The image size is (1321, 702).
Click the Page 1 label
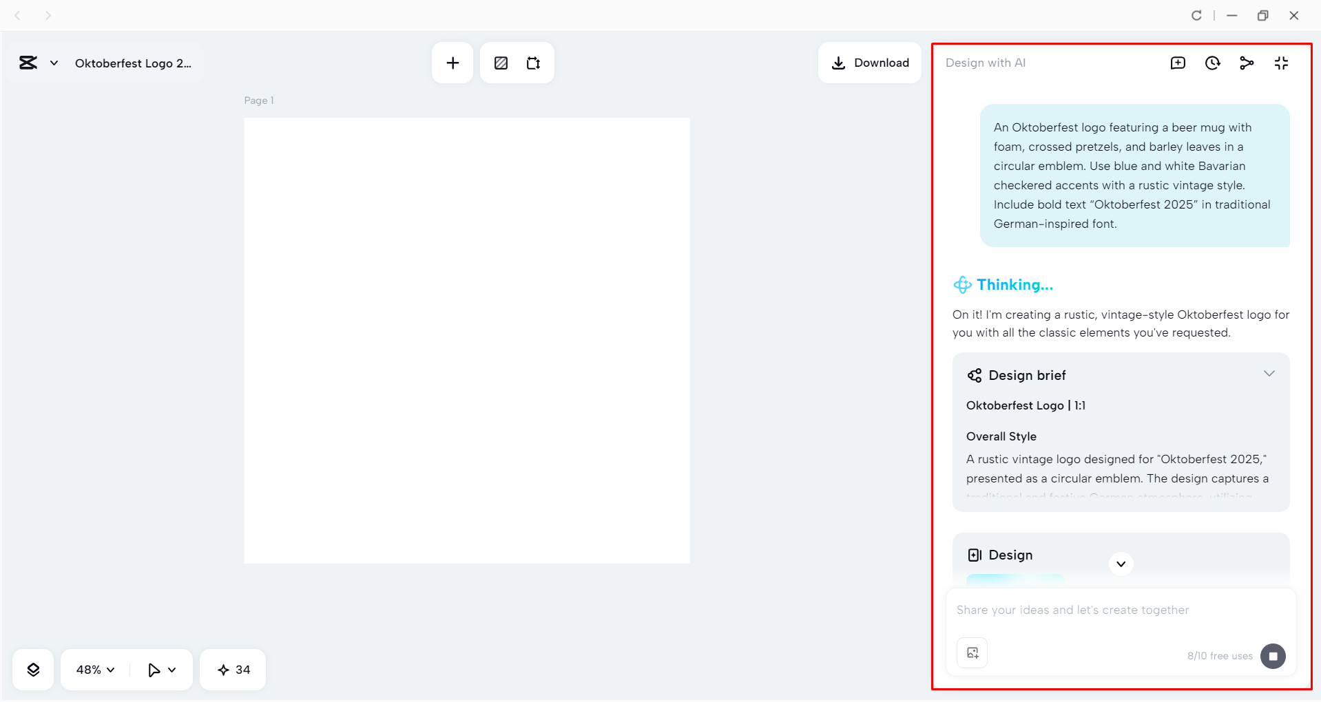coord(259,100)
